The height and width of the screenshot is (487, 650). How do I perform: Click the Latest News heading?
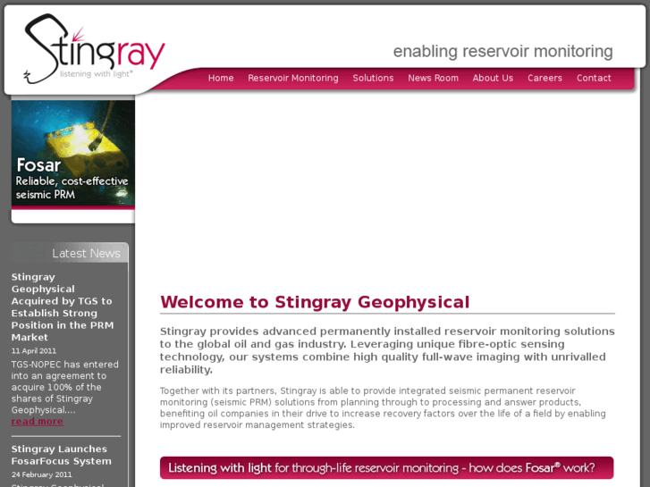tap(86, 253)
